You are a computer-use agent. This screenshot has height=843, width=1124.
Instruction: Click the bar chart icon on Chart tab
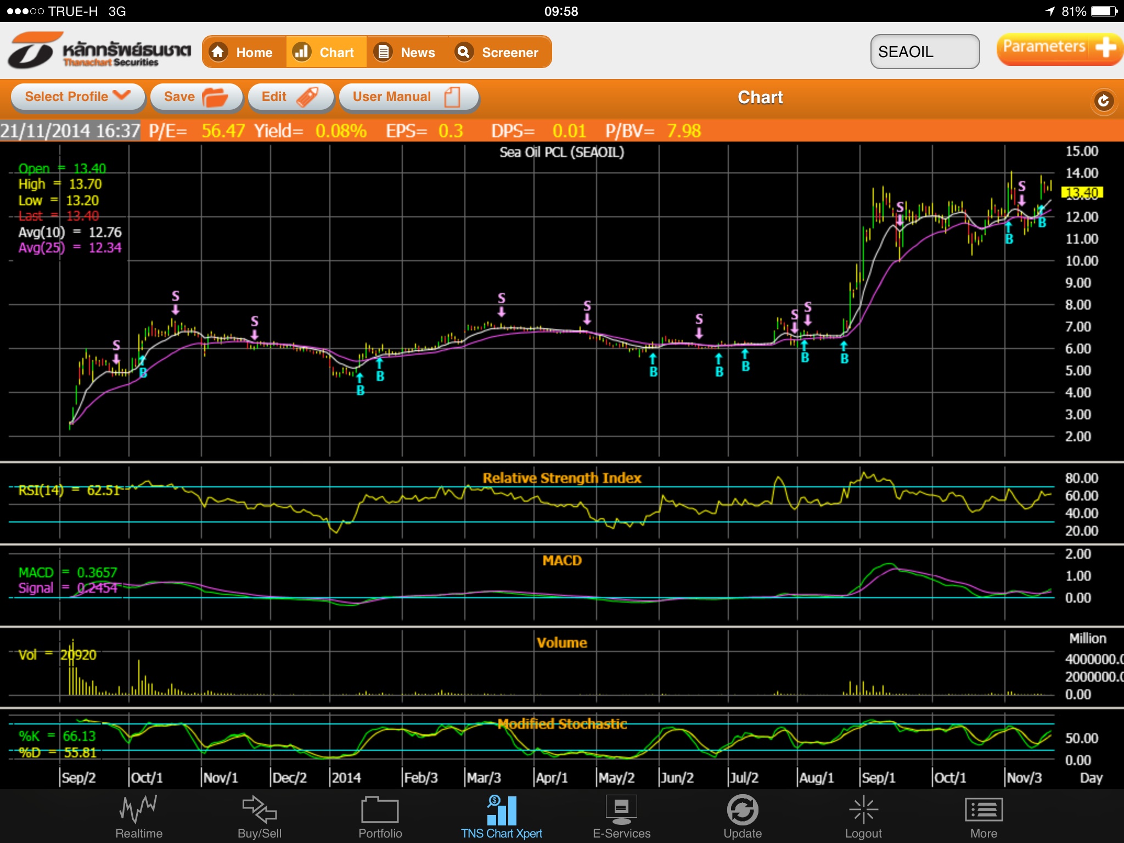click(301, 52)
